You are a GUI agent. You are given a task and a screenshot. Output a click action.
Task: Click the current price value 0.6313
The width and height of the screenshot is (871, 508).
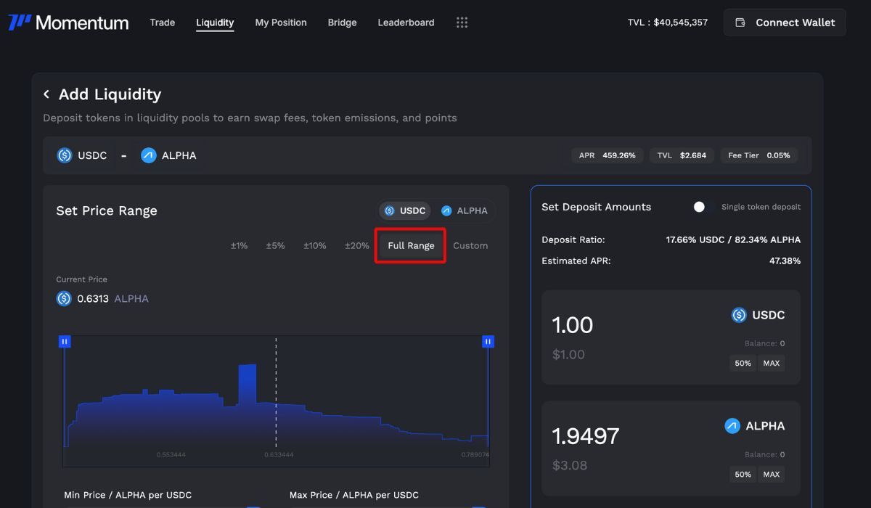(x=93, y=298)
